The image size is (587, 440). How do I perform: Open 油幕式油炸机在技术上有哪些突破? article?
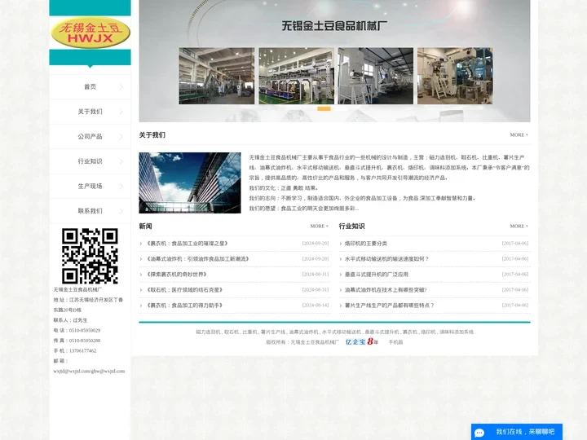[x=386, y=290]
